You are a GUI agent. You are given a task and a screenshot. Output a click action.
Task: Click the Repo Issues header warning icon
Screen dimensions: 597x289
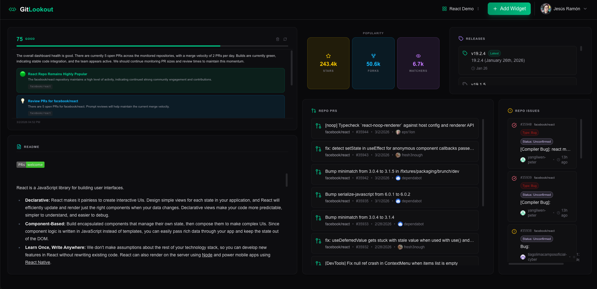coord(510,111)
